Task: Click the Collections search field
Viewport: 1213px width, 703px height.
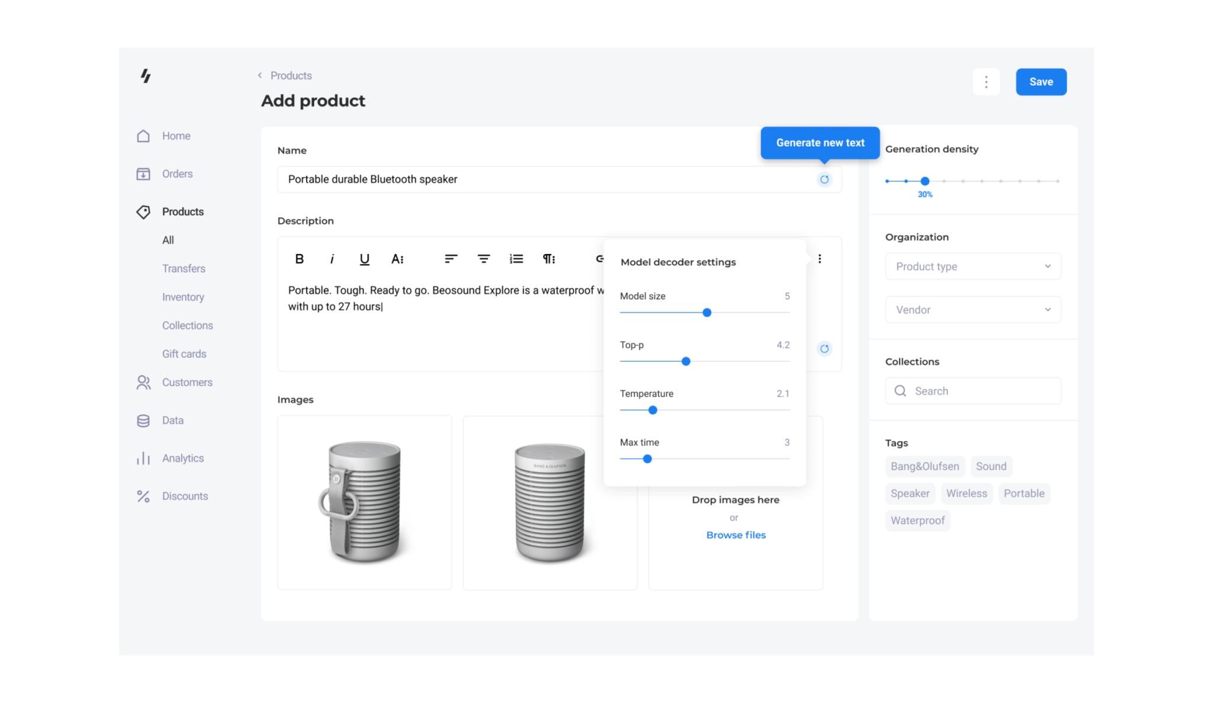Action: point(973,391)
